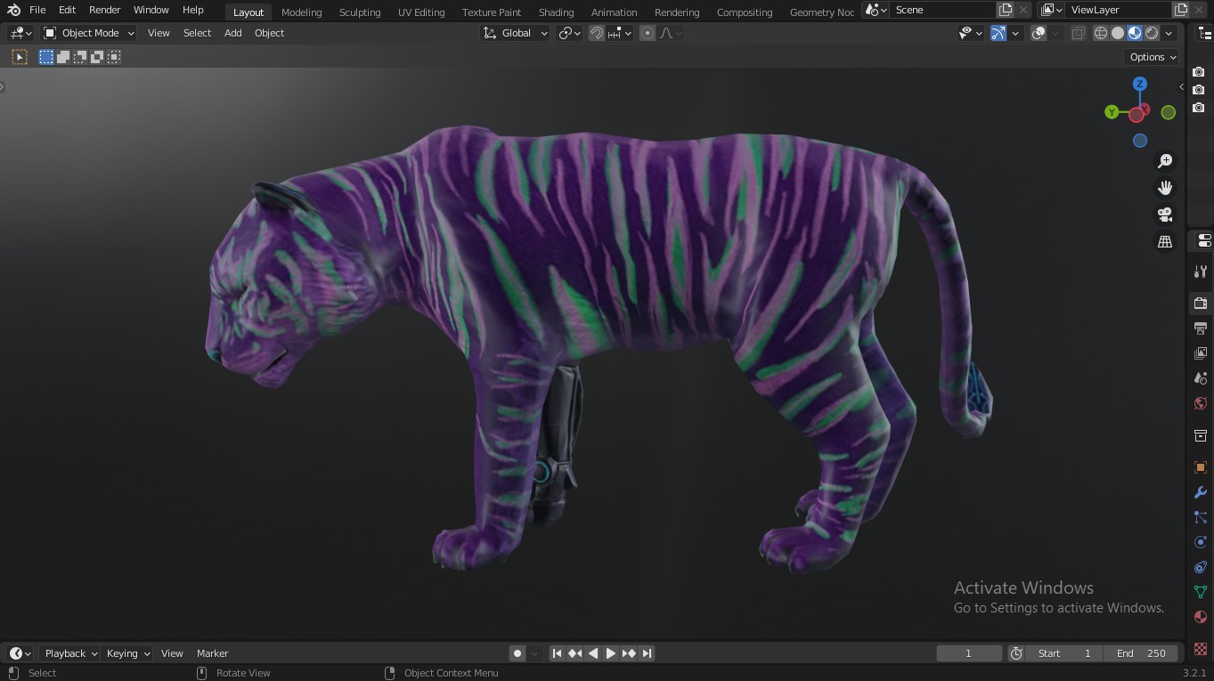1214x681 pixels.
Task: Click the green Y axis gizmo handle
Action: pos(1112,112)
